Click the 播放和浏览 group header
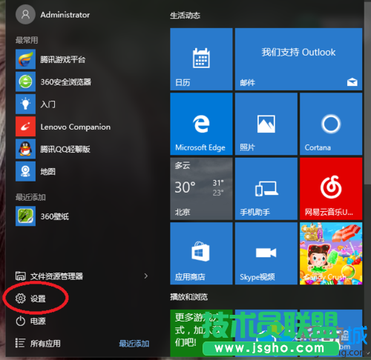The height and width of the screenshot is (360, 371). [x=188, y=297]
